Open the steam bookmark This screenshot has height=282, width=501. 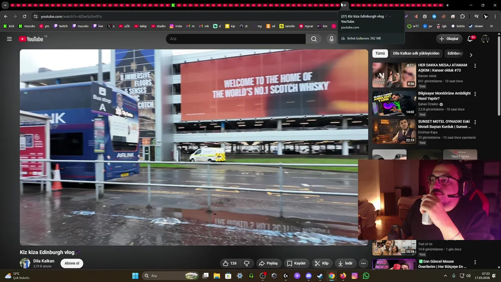(476, 26)
